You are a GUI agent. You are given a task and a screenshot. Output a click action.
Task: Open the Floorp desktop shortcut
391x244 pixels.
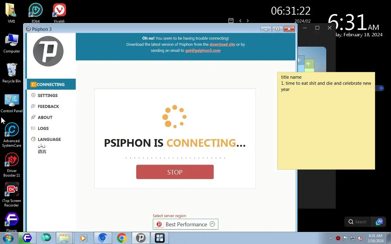[x=12, y=222]
